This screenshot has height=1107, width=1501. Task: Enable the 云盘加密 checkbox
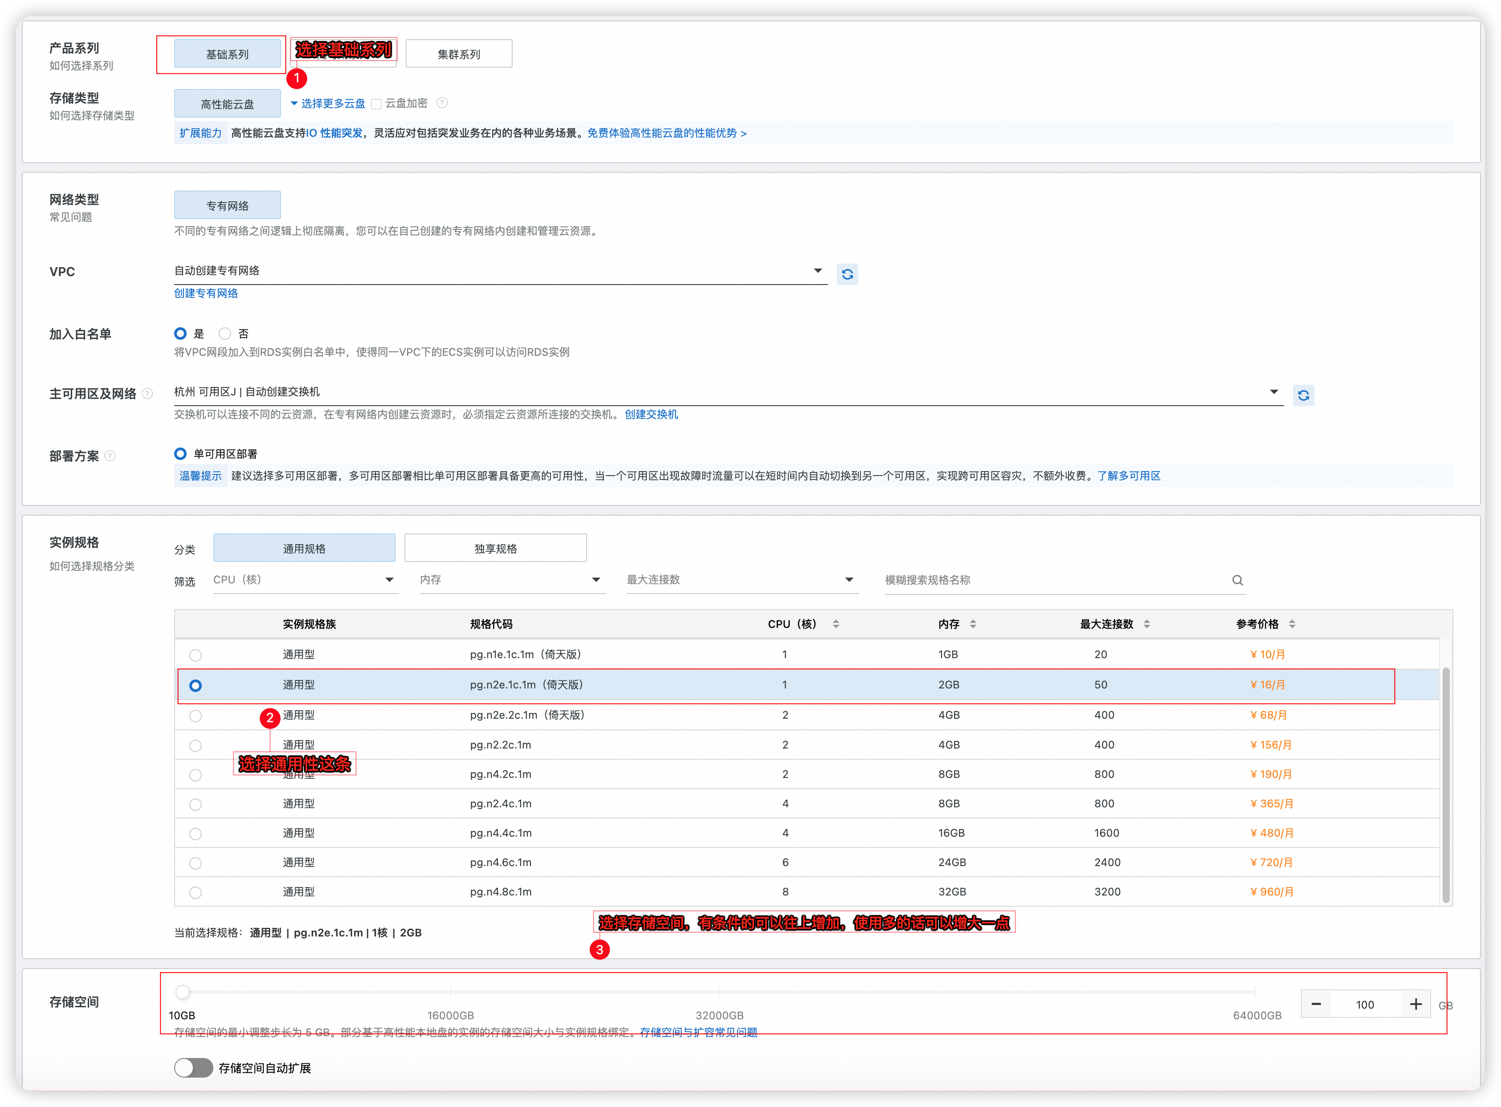coord(377,104)
